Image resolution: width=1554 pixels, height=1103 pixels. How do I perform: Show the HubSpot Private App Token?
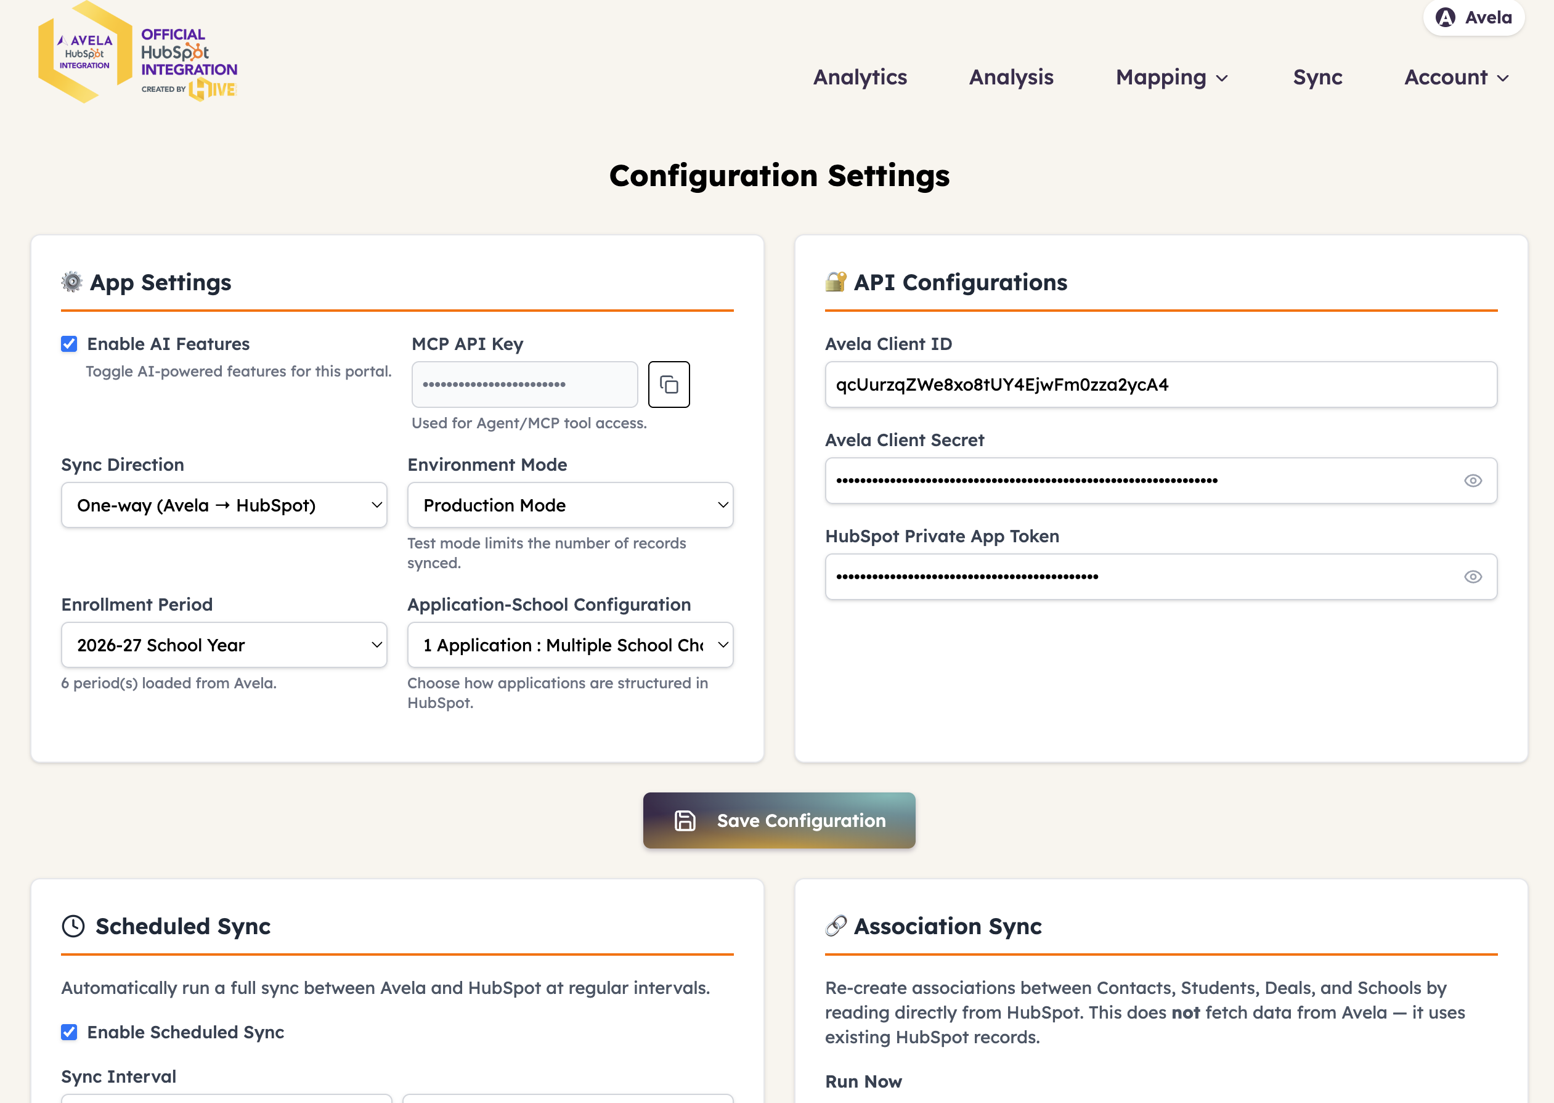(1473, 577)
